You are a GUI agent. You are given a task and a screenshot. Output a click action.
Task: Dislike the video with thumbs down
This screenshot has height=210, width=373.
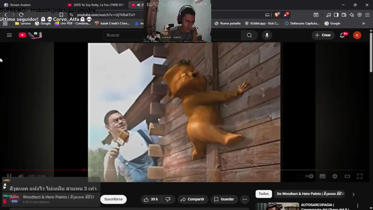point(168,199)
